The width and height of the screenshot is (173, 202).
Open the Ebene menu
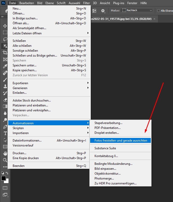[50, 3]
